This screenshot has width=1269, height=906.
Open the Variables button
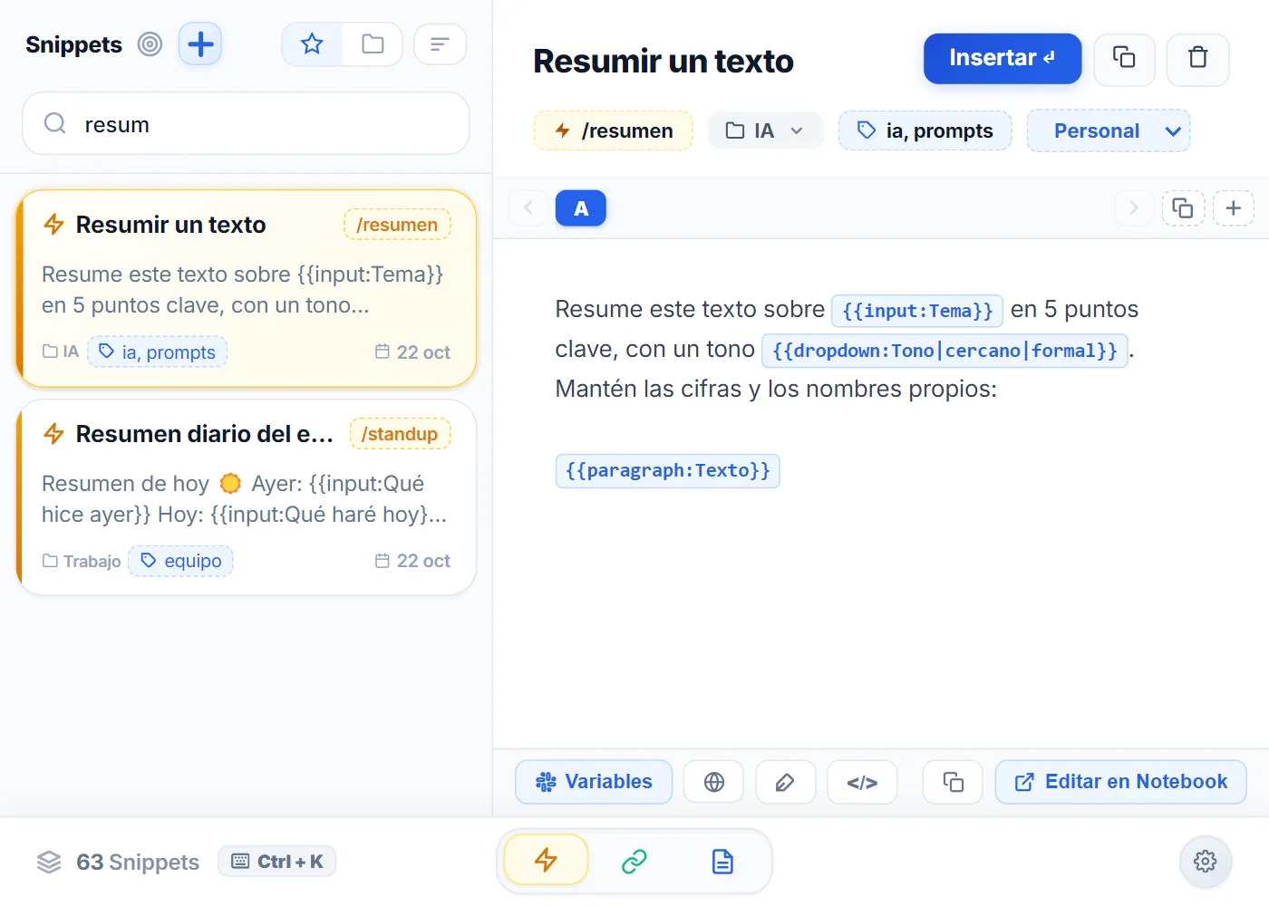(x=594, y=782)
